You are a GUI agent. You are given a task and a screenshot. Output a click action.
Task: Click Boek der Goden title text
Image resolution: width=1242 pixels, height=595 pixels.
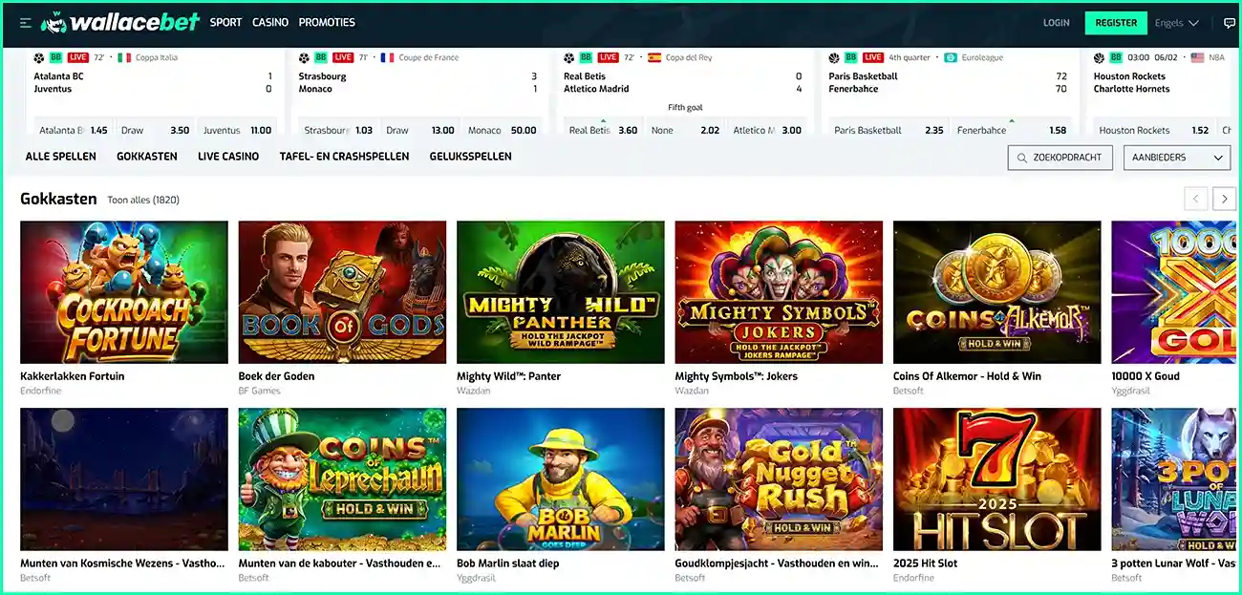click(277, 376)
